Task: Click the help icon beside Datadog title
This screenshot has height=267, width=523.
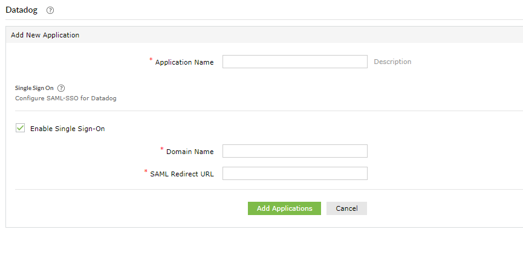Action: click(50, 10)
